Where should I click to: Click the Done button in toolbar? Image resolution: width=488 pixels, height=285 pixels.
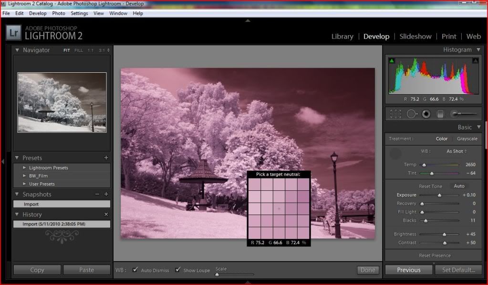click(x=368, y=270)
